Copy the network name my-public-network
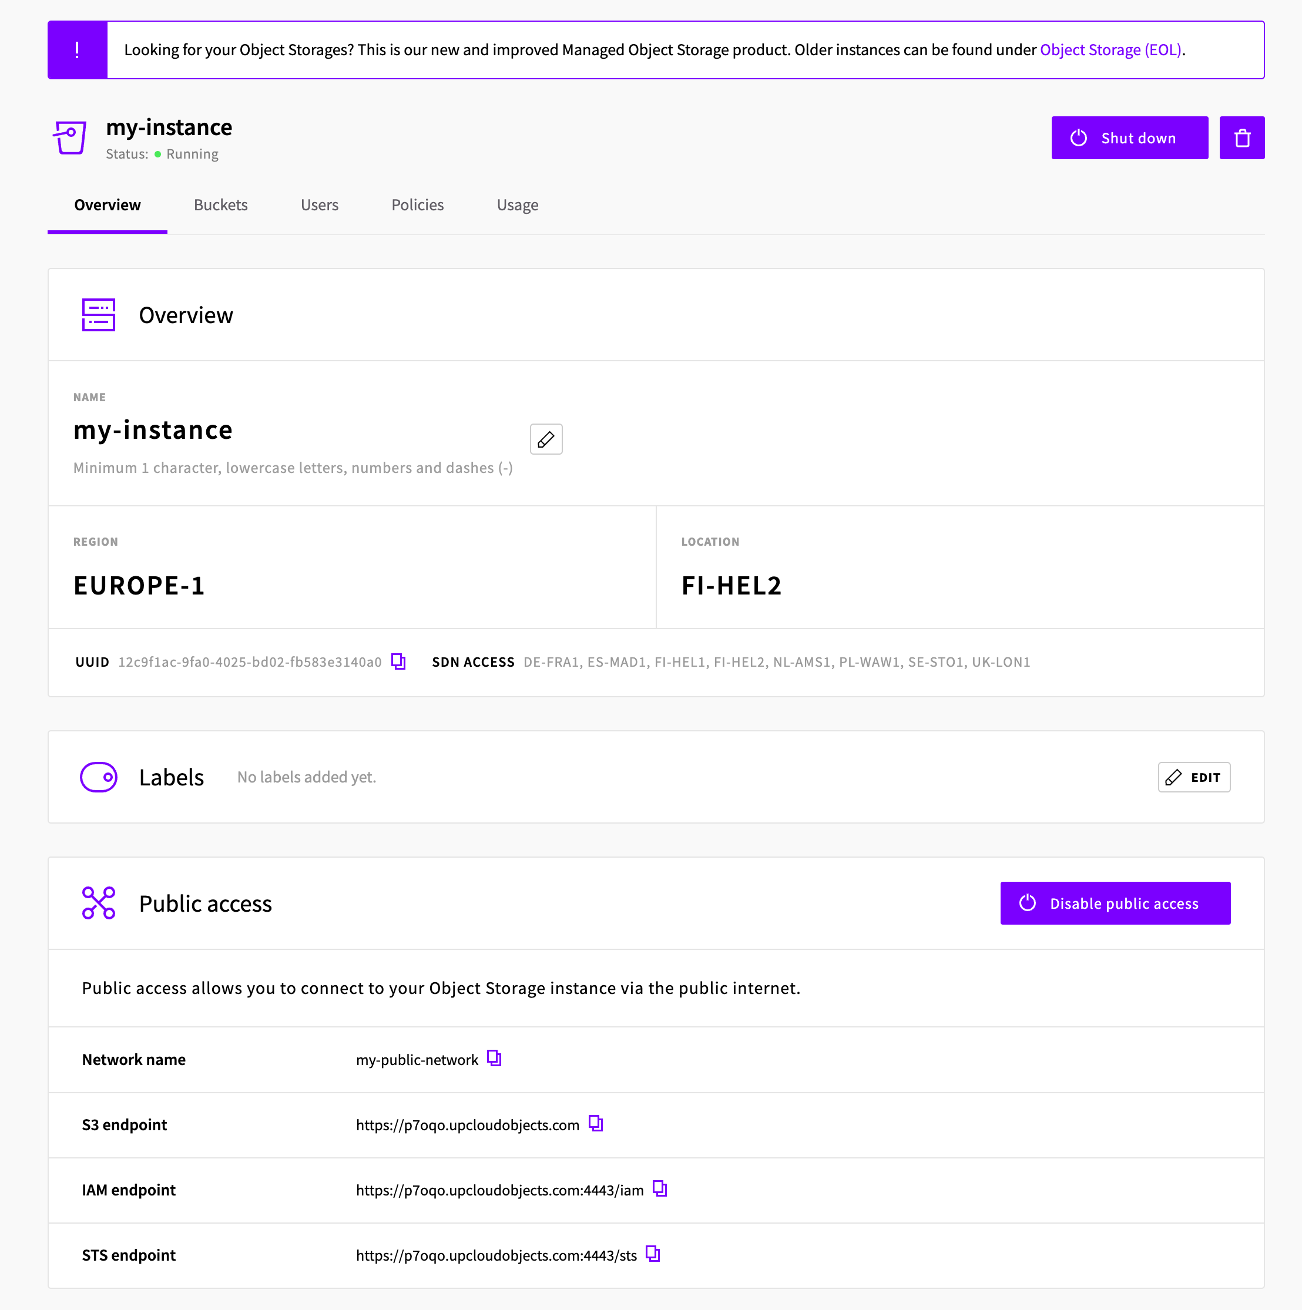Viewport: 1302px width, 1310px height. click(x=494, y=1059)
